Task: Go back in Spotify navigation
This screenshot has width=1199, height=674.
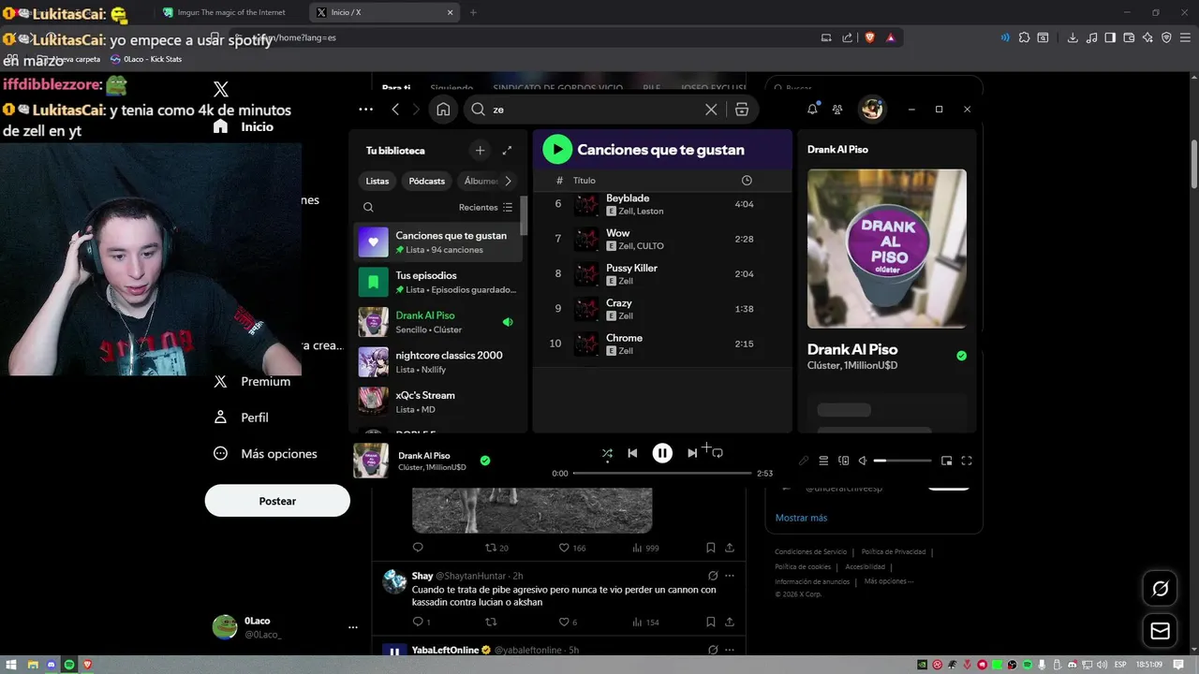Action: coord(395,110)
